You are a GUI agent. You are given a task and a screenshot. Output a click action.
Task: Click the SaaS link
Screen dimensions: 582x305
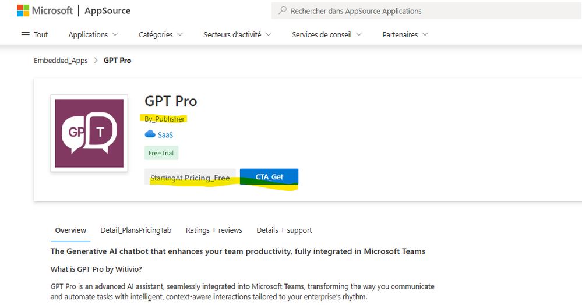(x=165, y=135)
